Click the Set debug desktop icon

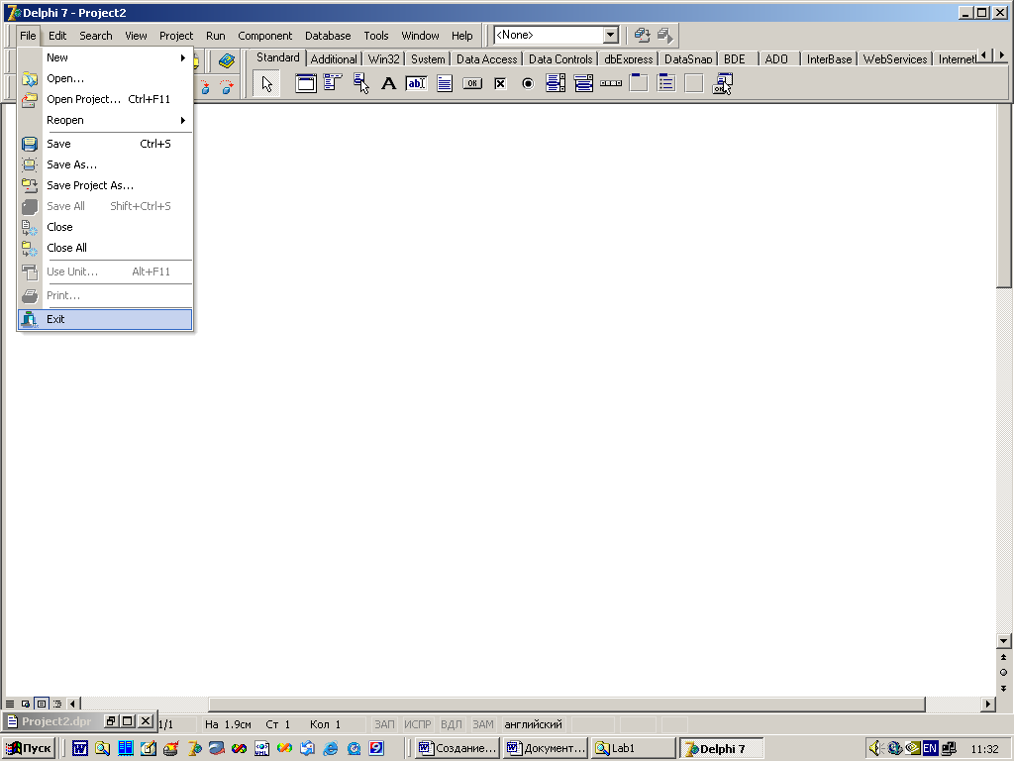[x=664, y=35]
